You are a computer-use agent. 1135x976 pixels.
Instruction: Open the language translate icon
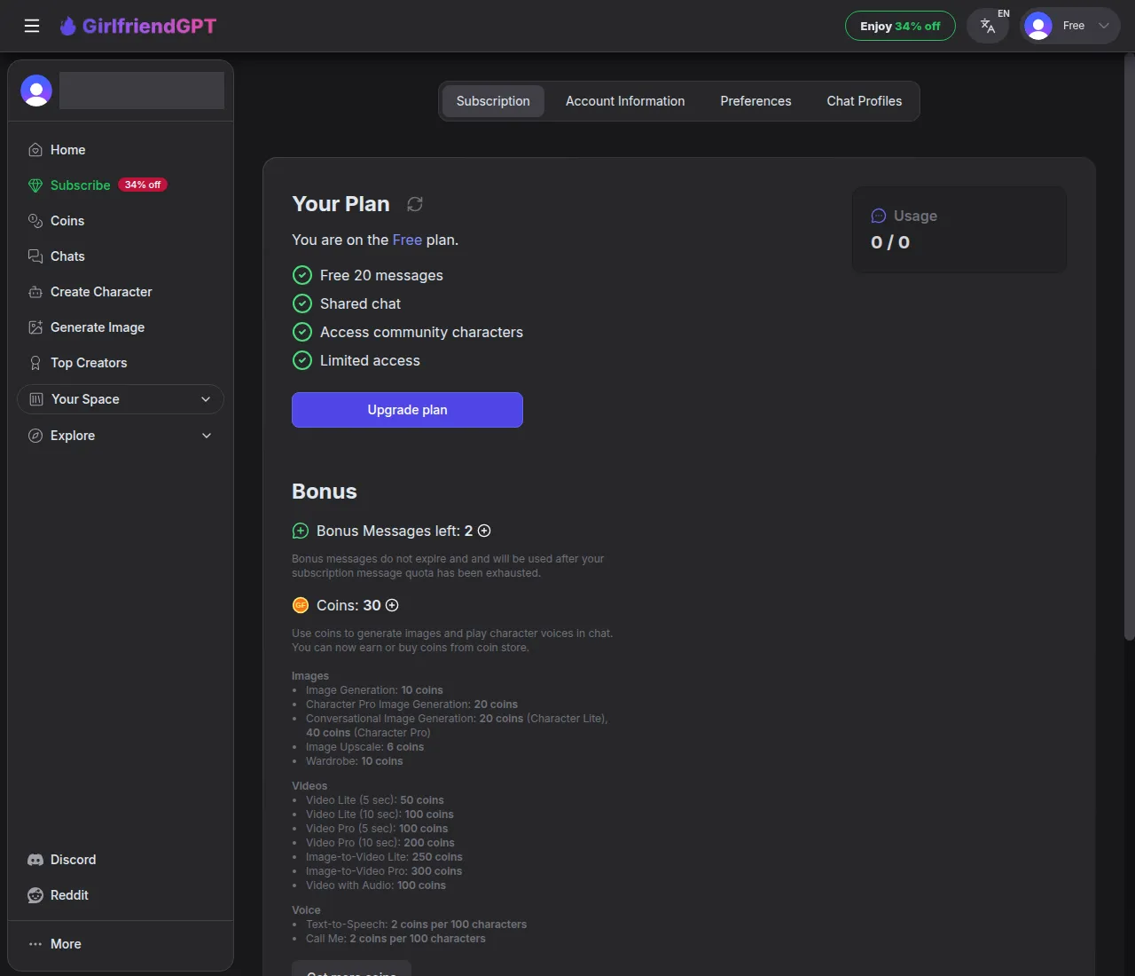(988, 26)
